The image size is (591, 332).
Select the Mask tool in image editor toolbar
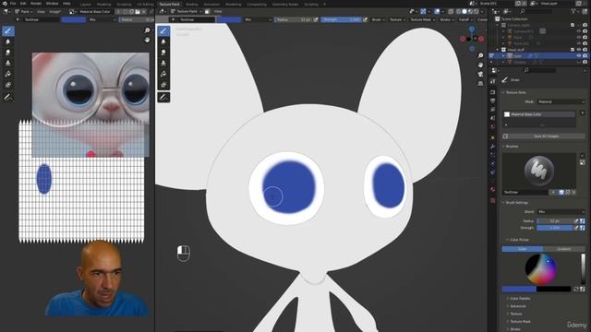[x=8, y=85]
